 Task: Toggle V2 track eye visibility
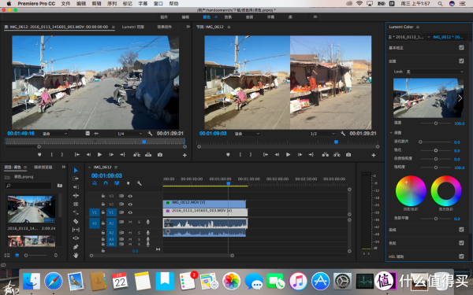[130, 204]
